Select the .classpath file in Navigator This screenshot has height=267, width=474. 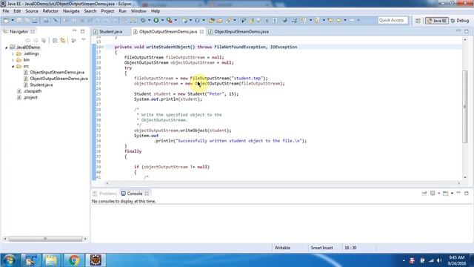point(33,91)
